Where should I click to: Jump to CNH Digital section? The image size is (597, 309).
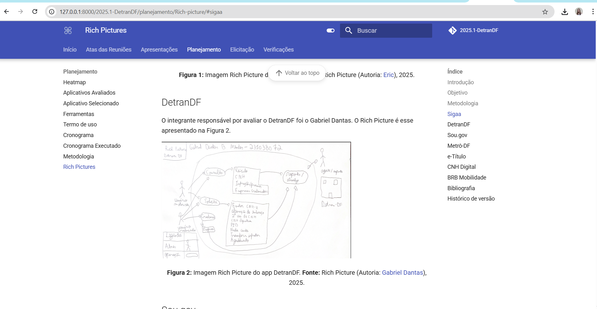tap(461, 167)
